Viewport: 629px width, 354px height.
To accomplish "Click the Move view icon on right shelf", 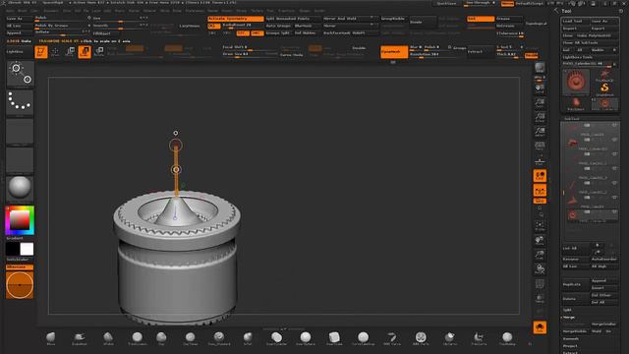I will coord(540,240).
